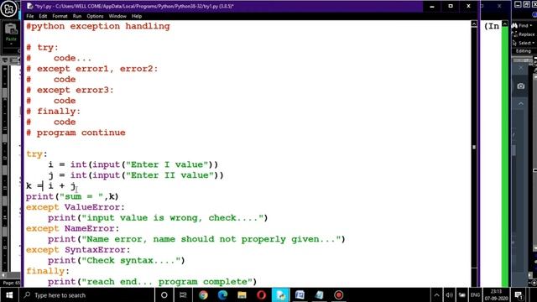Screen dimensions: 537x302
Task: Click the Word ribbon restore button
Action: pos(526,4)
